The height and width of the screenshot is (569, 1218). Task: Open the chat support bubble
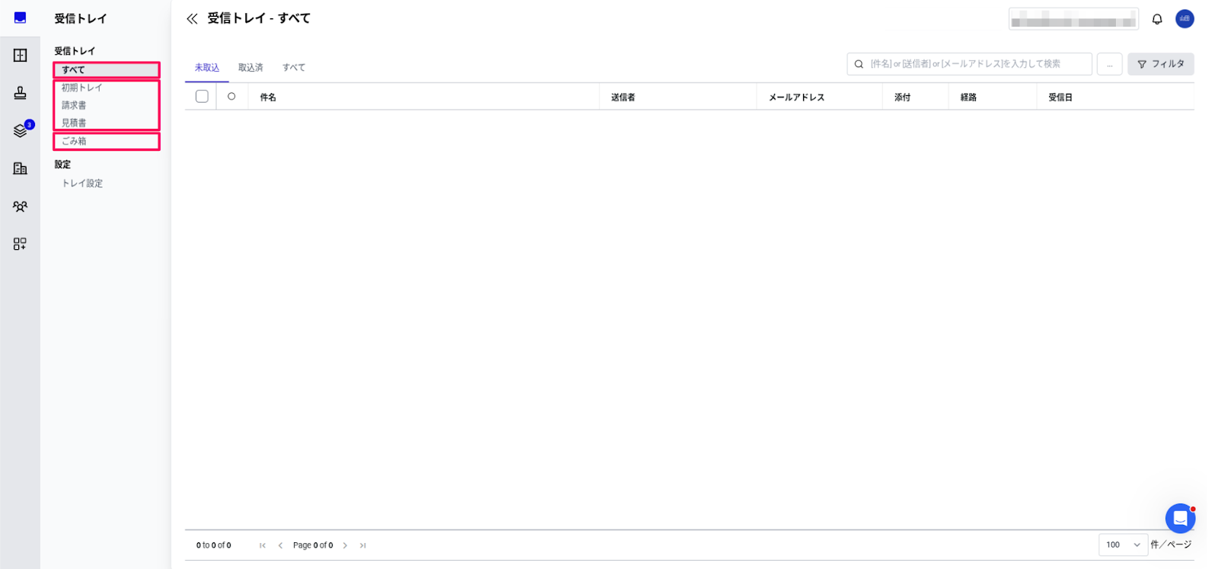coord(1180,519)
